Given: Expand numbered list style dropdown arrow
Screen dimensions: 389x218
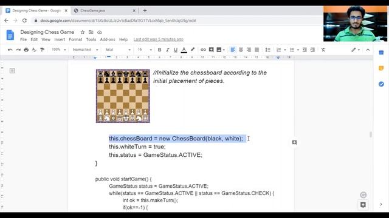Looking at the screenshot, I should pos(285,50).
